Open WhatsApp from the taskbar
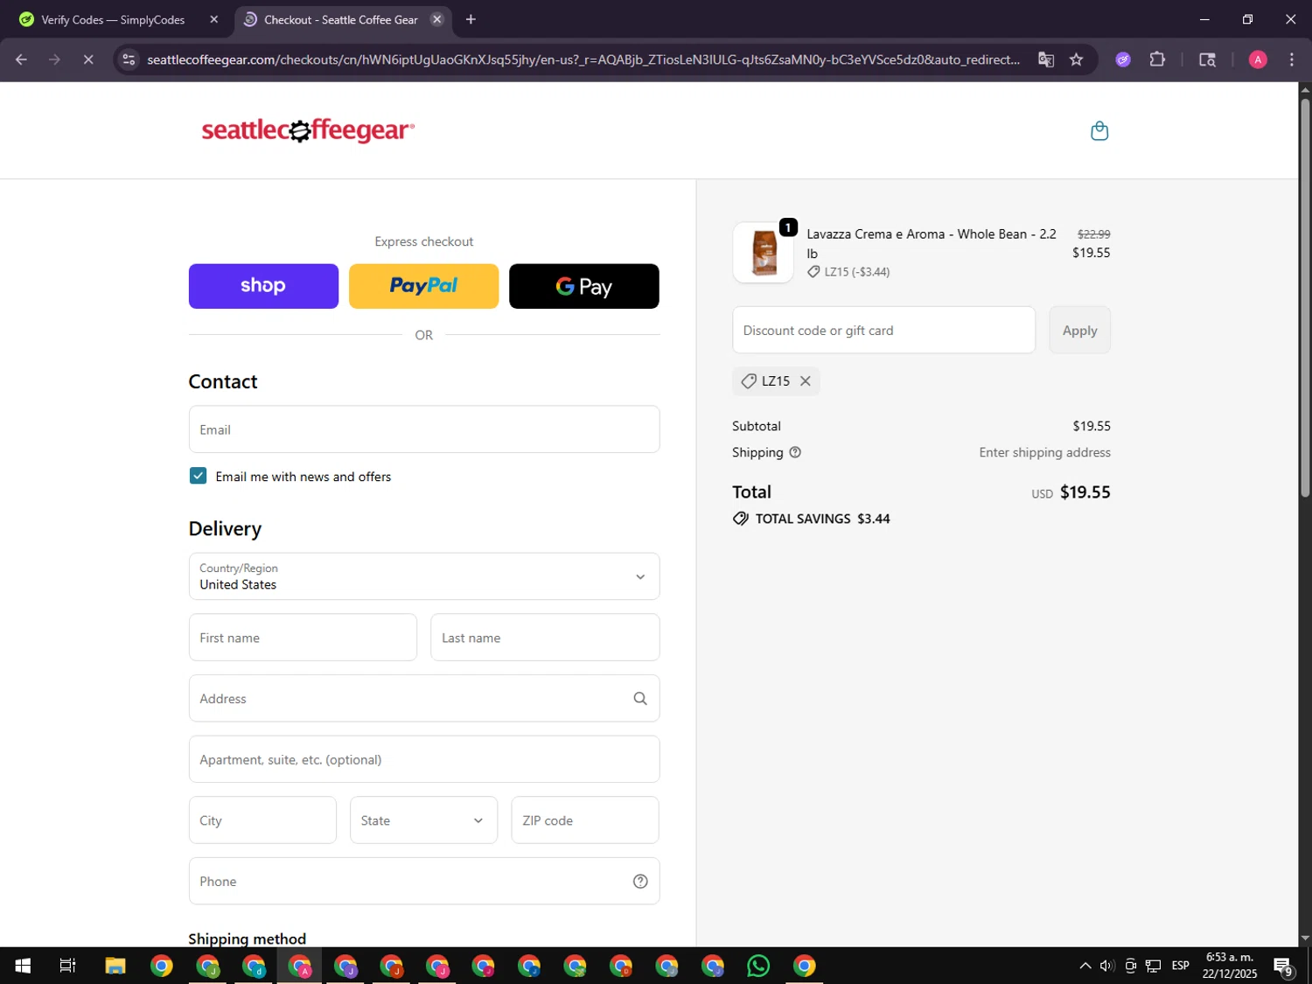The image size is (1312, 984). point(758,966)
